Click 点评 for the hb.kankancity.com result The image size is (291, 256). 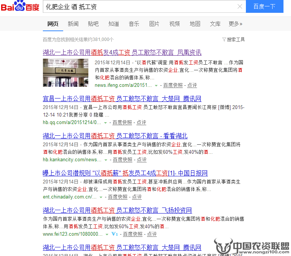pos(142,159)
